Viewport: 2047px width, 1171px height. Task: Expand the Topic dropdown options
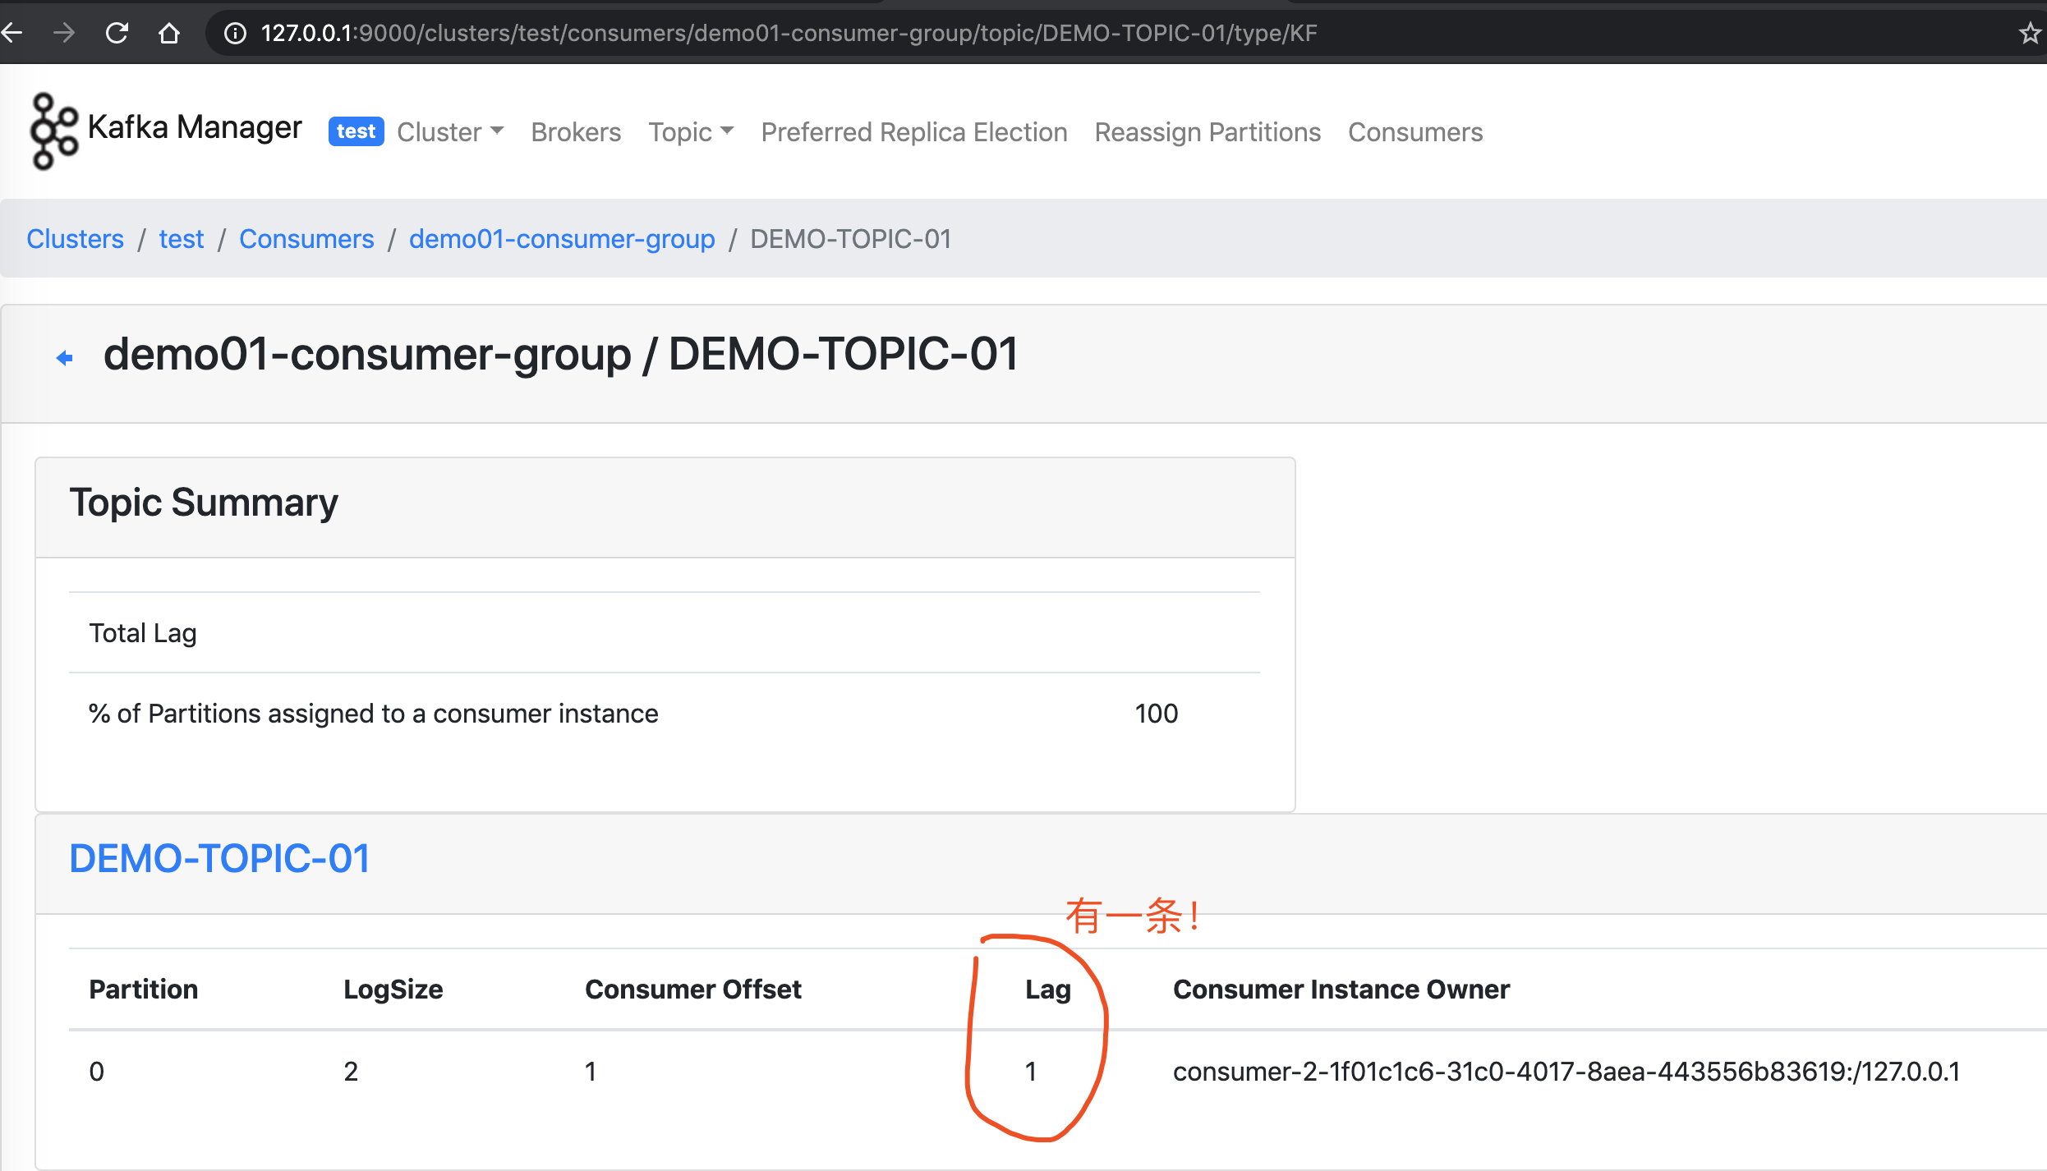pyautogui.click(x=690, y=131)
